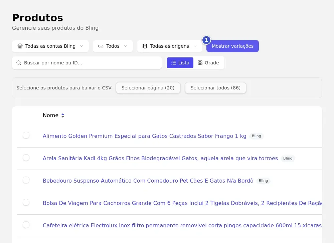Click Selecionar página (20) button
The height and width of the screenshot is (243, 334).
pos(148,88)
